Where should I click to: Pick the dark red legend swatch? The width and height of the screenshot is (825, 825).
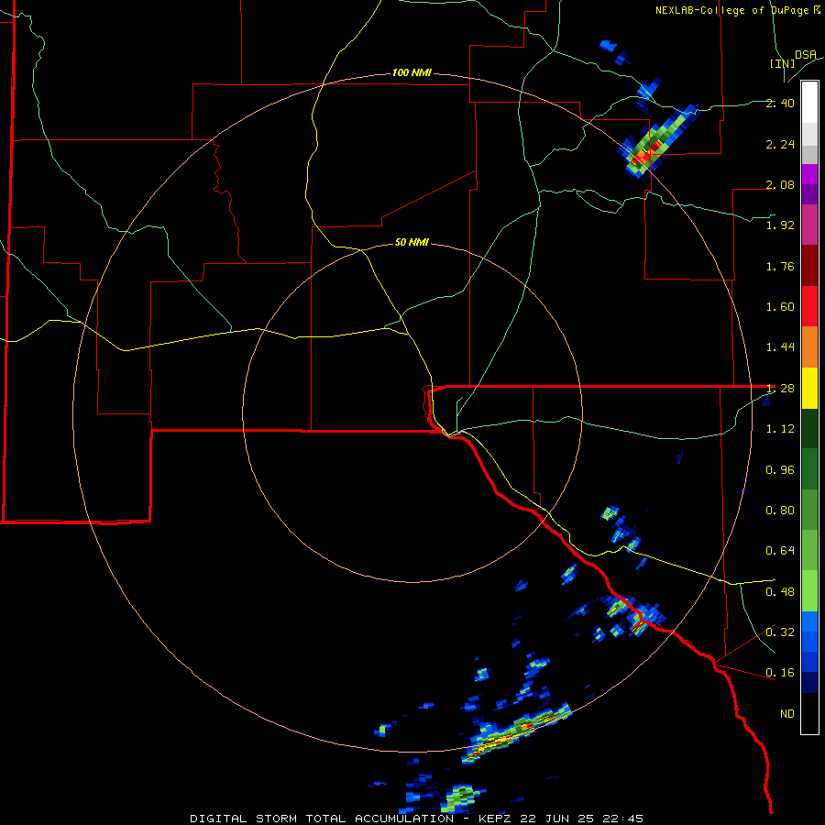[x=809, y=266]
